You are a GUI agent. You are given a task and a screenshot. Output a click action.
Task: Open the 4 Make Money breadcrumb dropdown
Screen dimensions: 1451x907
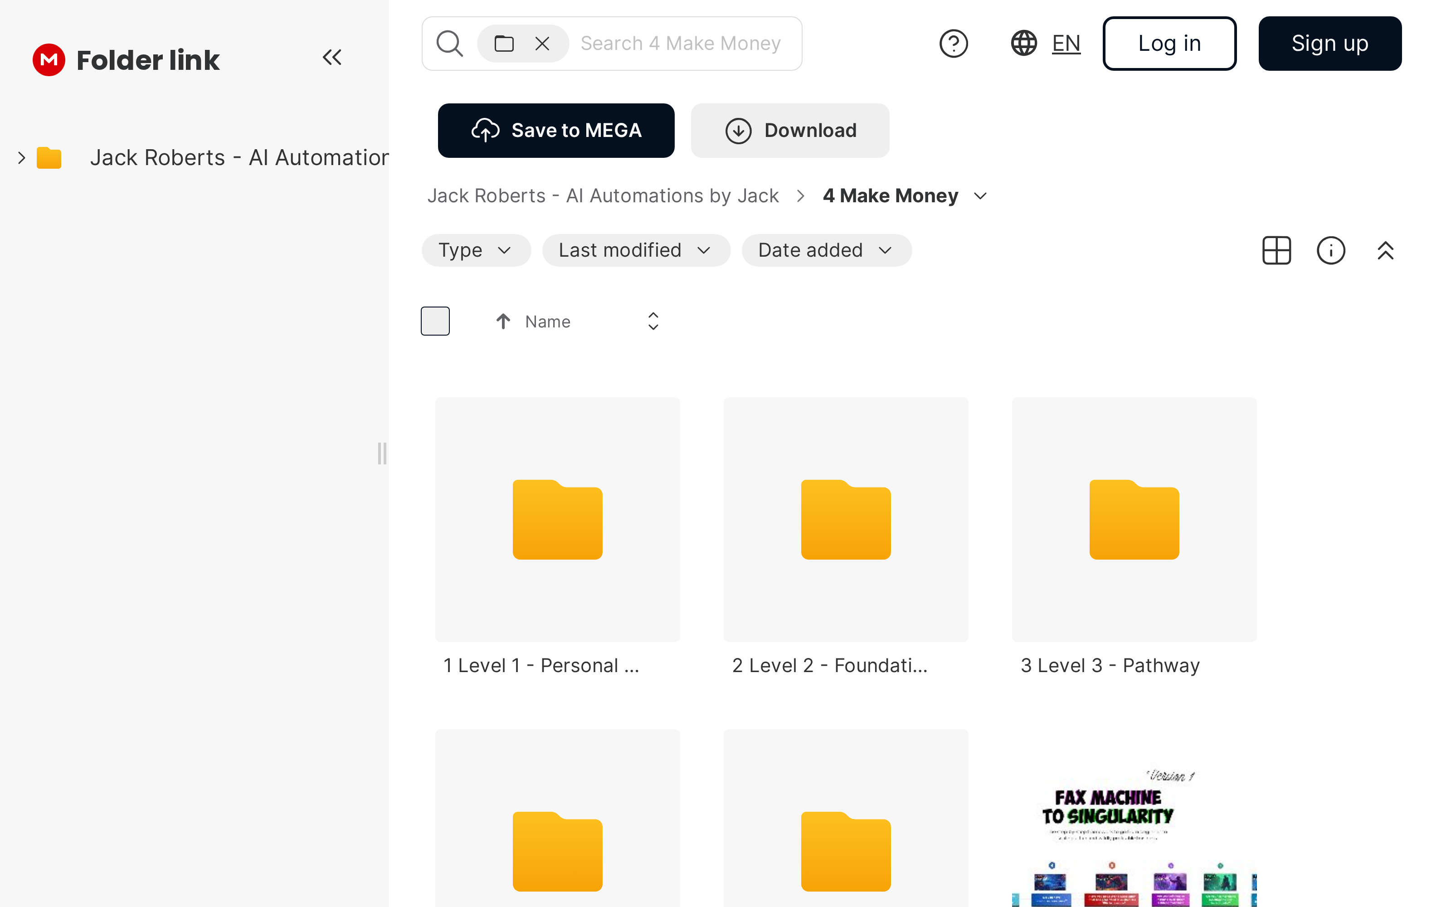(981, 196)
